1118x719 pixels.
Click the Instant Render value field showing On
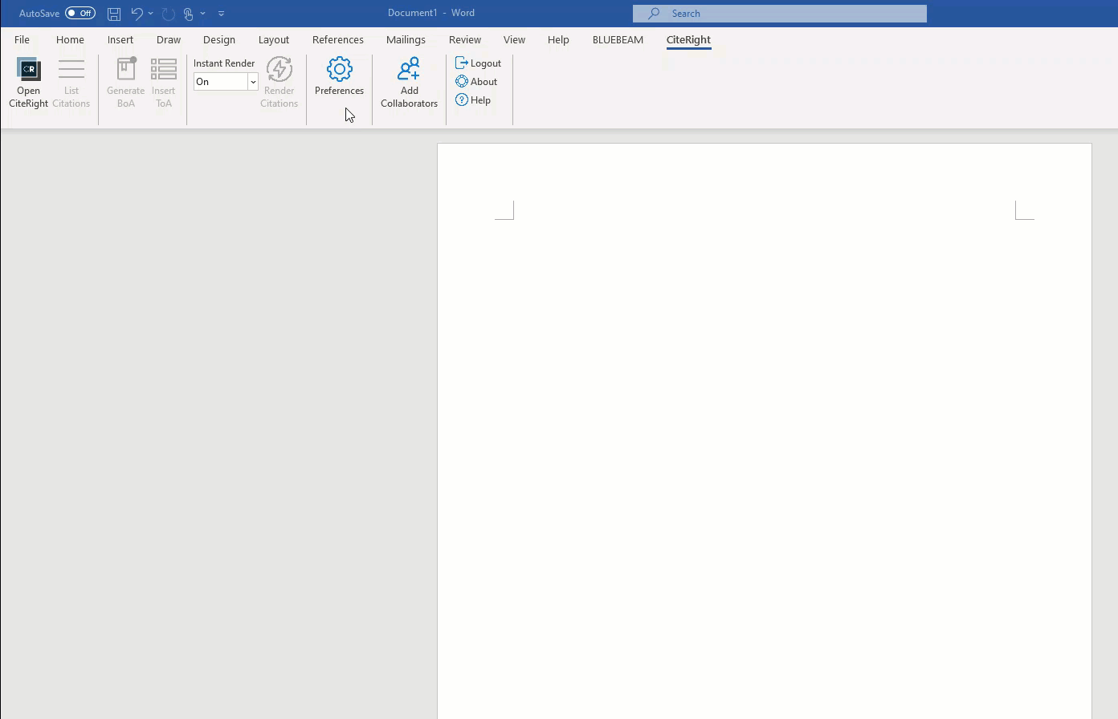(x=220, y=82)
